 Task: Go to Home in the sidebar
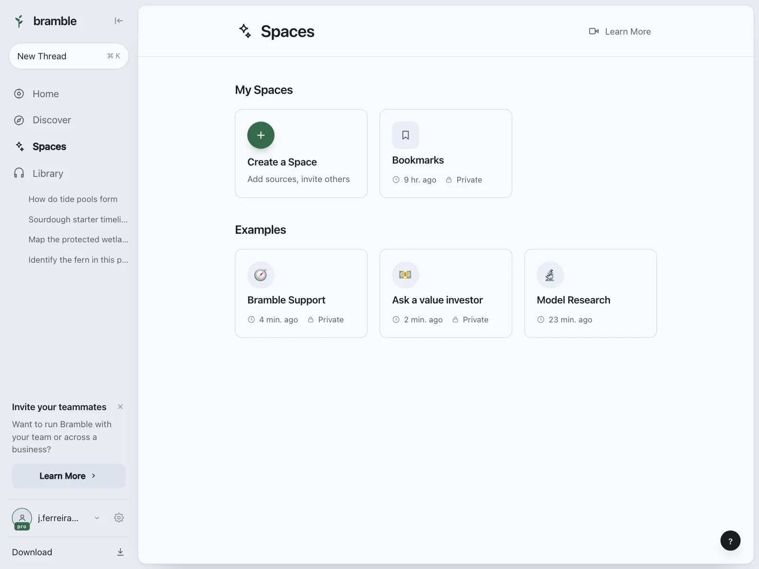coord(46,94)
